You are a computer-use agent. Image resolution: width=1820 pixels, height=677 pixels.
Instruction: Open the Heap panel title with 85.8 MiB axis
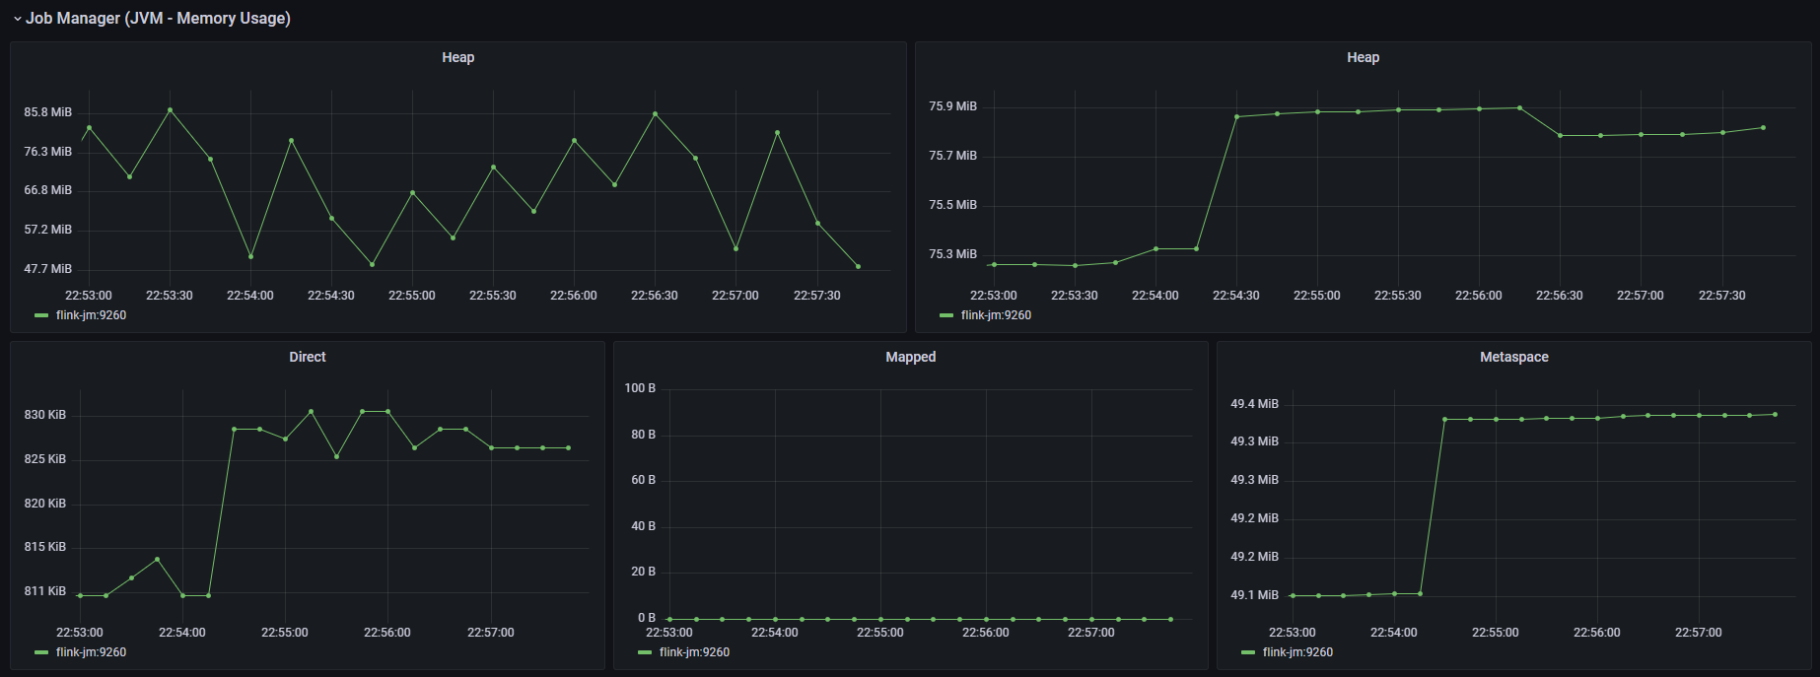pos(457,57)
